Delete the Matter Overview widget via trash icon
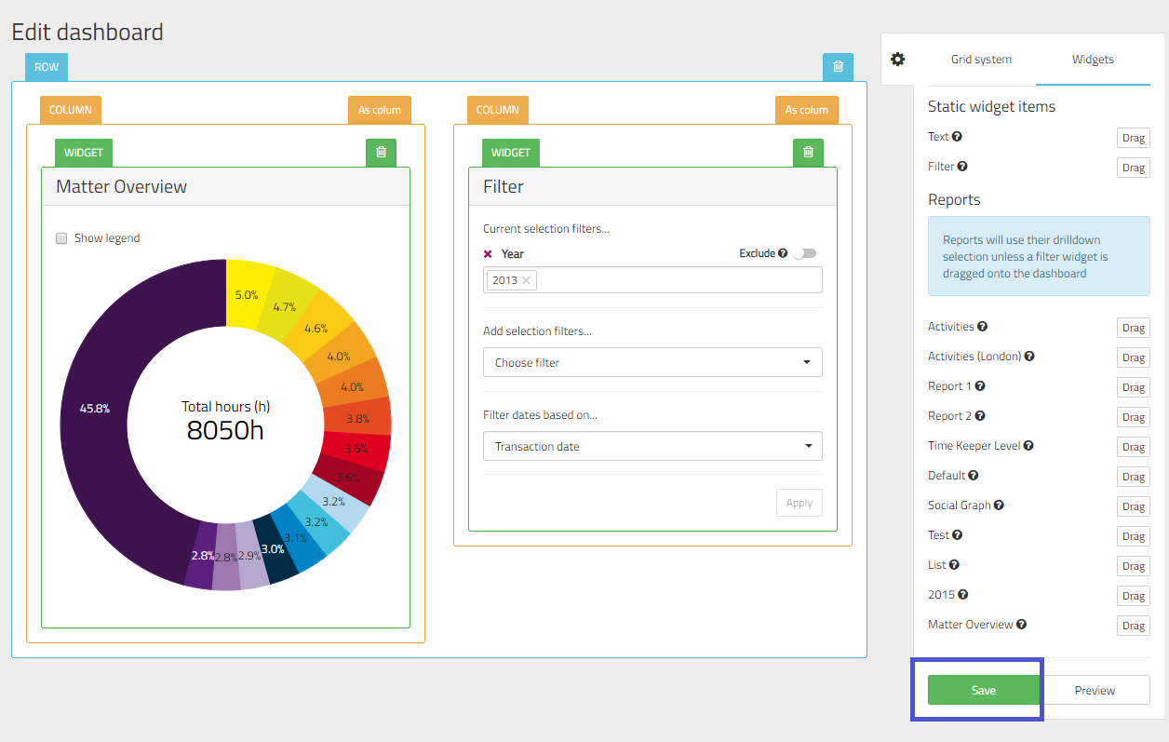 point(381,152)
